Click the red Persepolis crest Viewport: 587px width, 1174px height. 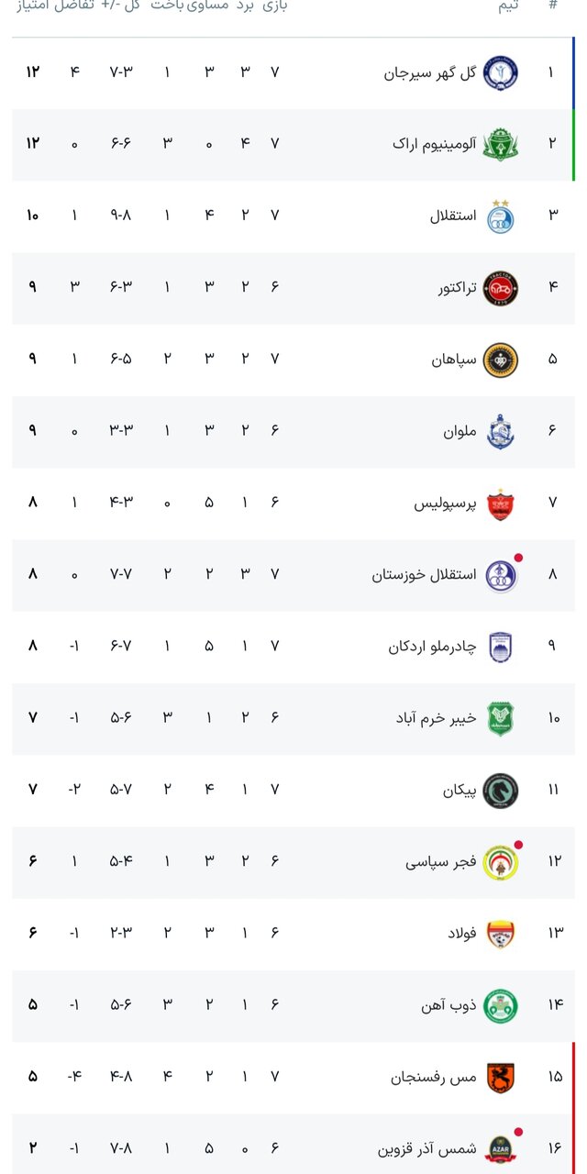coord(500,504)
